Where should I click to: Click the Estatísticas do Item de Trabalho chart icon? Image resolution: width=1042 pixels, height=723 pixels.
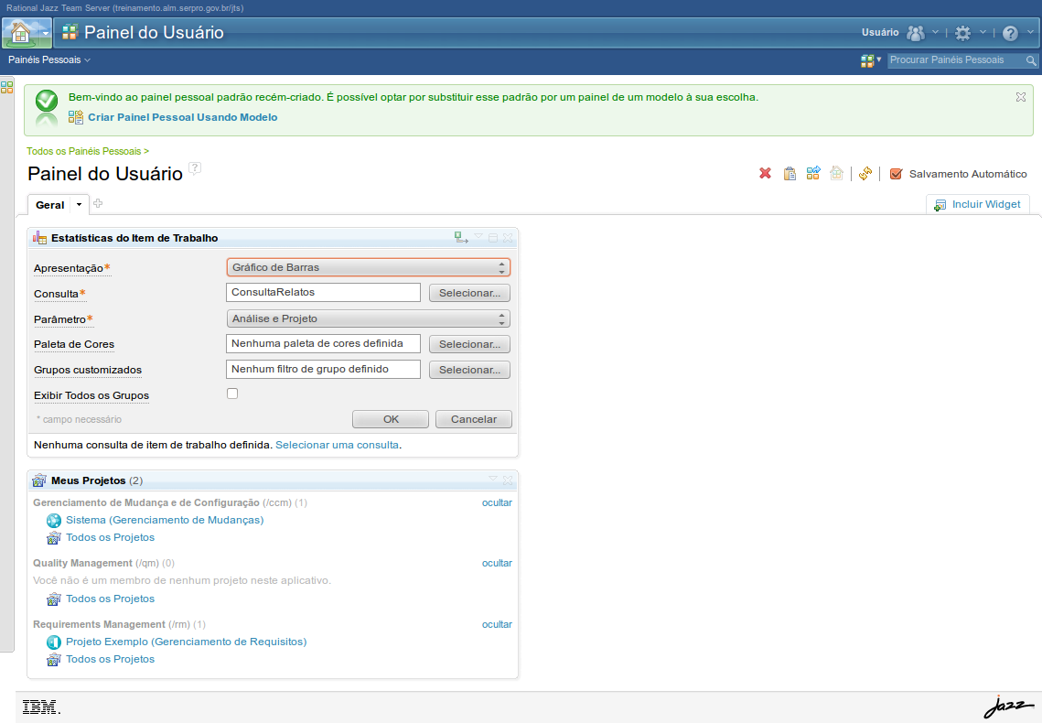(40, 238)
